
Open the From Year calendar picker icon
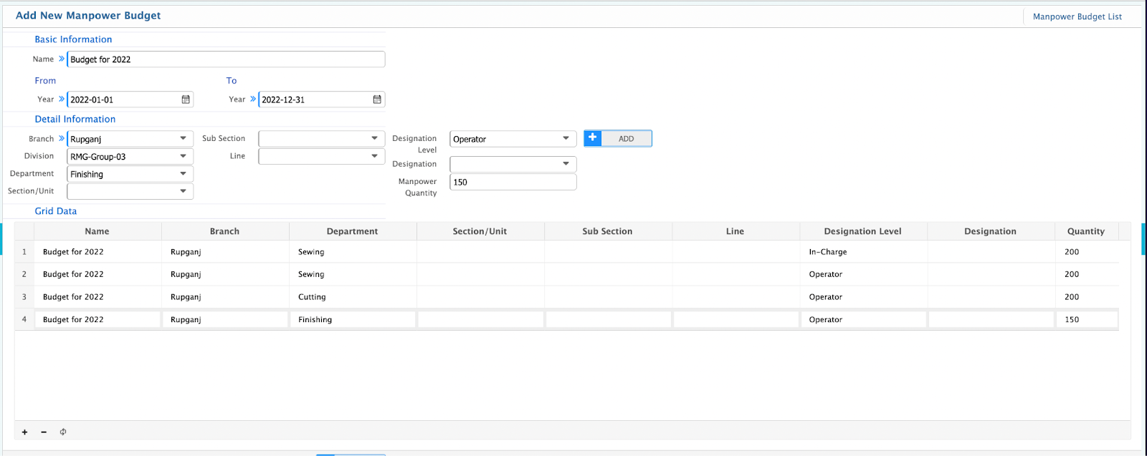tap(186, 100)
